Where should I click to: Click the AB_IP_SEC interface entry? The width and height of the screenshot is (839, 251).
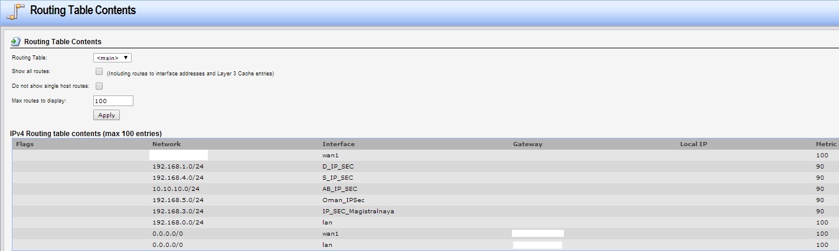click(340, 189)
